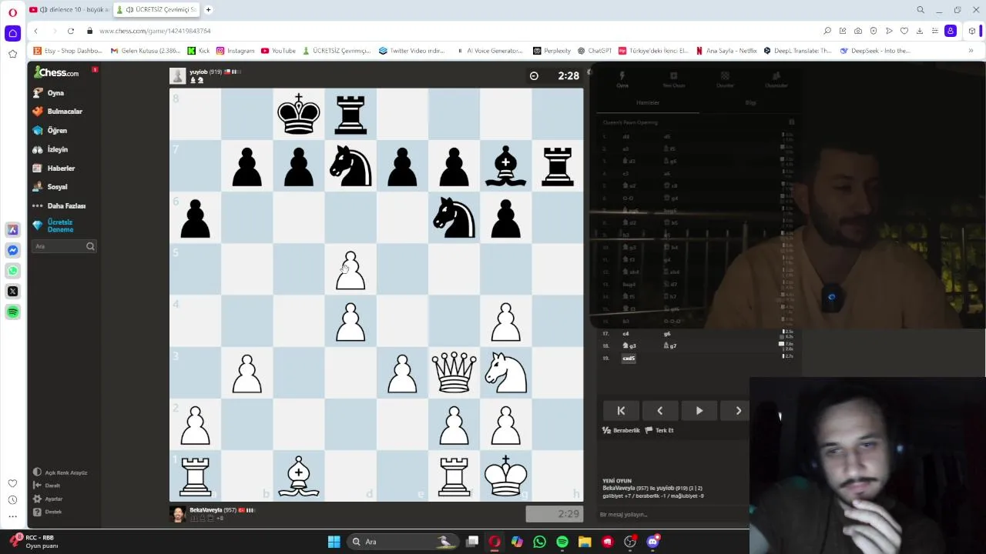986x554 pixels.
Task: Expand the bookmarks overflow chevron
Action: [x=971, y=51]
